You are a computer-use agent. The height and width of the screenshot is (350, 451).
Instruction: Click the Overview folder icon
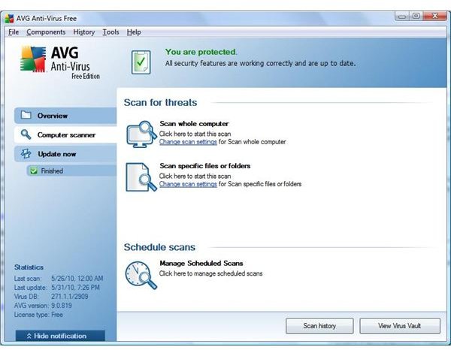(26, 115)
